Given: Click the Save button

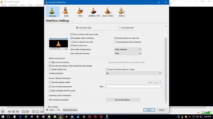Looking at the screenshot, I should click(x=149, y=110).
